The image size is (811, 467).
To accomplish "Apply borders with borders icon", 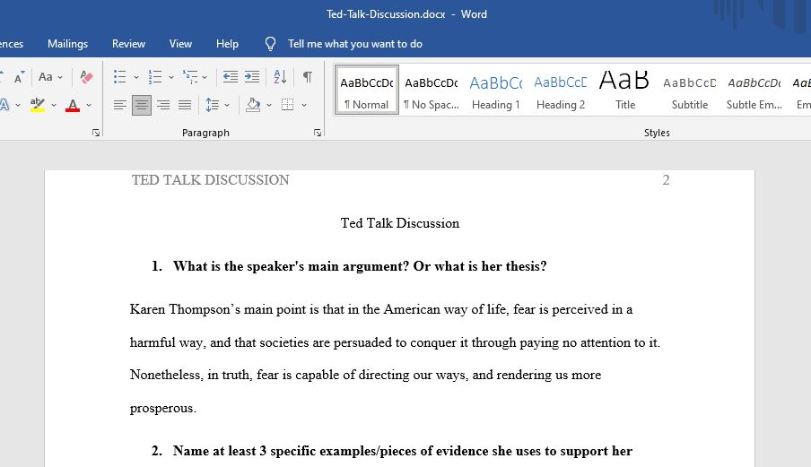I will pos(288,105).
